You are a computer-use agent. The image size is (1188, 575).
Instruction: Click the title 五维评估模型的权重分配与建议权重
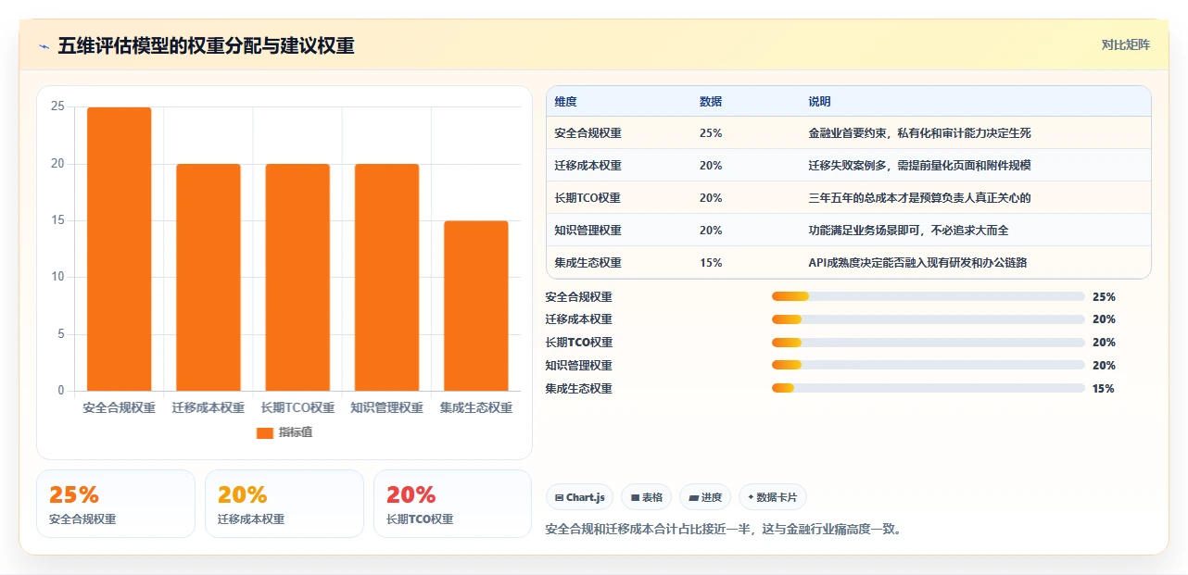(x=206, y=46)
